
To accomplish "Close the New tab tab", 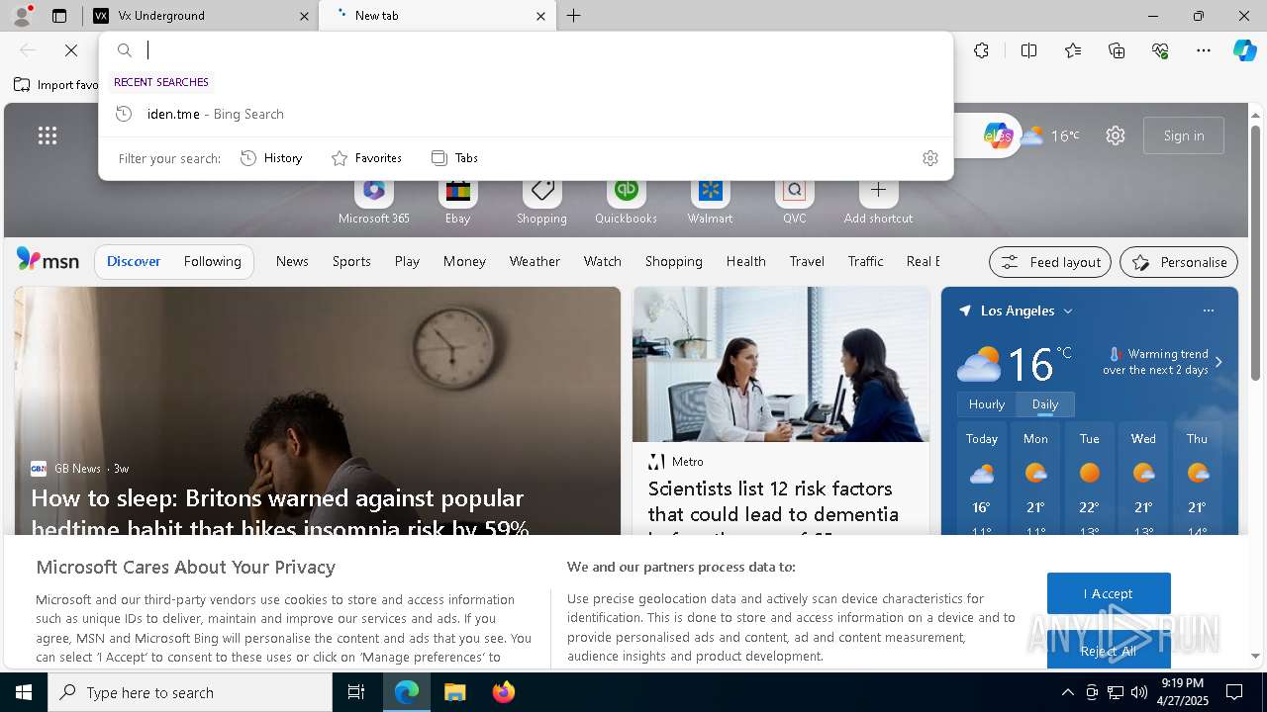I will click(540, 16).
